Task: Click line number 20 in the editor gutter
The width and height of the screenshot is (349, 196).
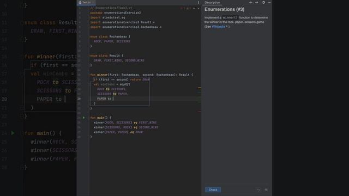Action: click(79, 99)
